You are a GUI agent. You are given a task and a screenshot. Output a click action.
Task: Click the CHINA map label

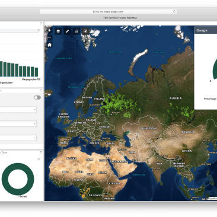tap(187, 151)
